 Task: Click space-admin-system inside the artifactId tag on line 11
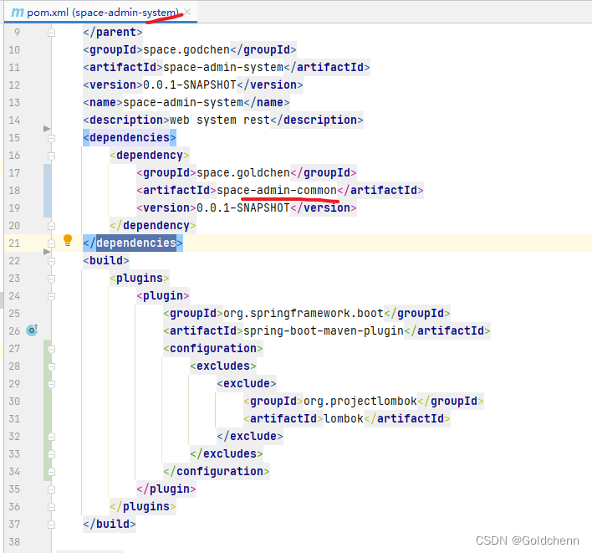coord(223,67)
